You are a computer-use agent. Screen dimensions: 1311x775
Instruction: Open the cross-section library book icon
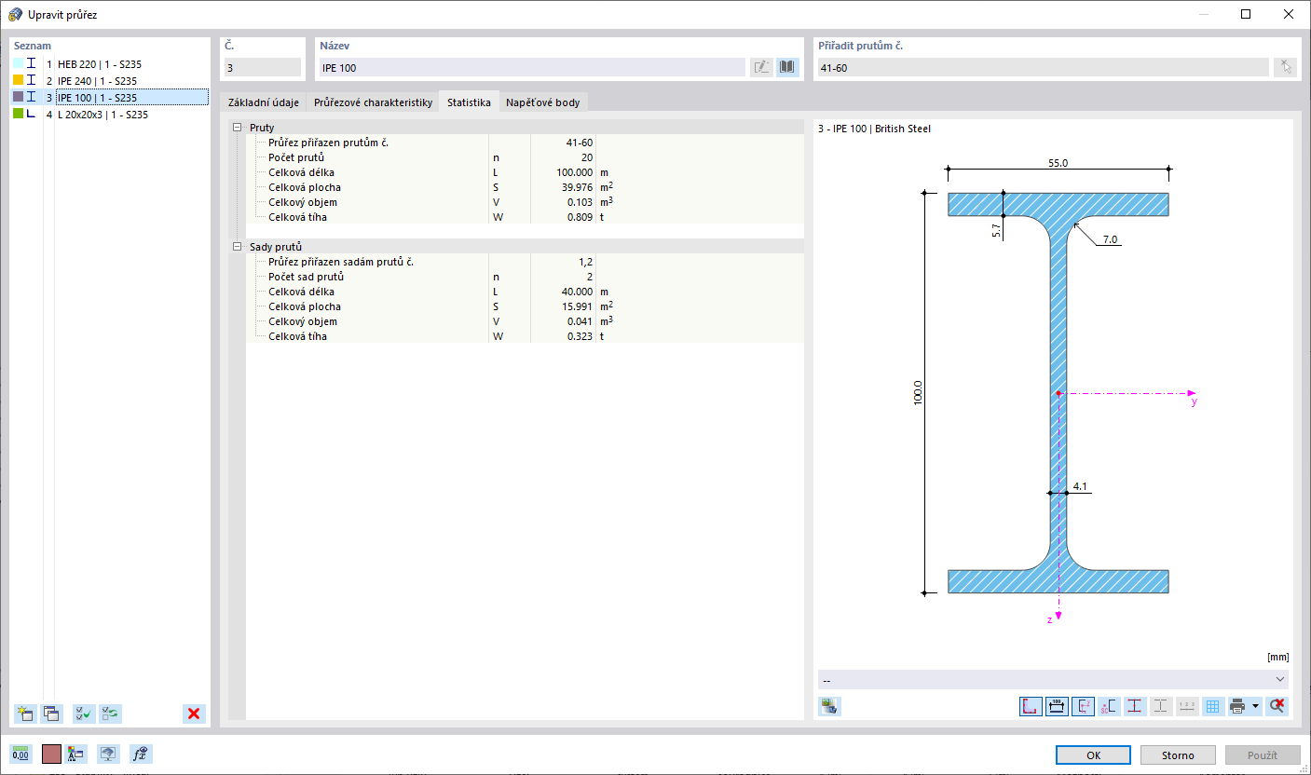[788, 67]
